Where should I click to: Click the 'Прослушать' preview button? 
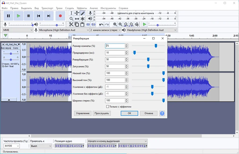coord(102,113)
